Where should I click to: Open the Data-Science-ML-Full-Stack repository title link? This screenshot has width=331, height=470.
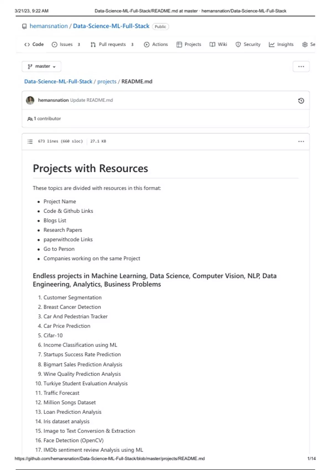(x=111, y=26)
